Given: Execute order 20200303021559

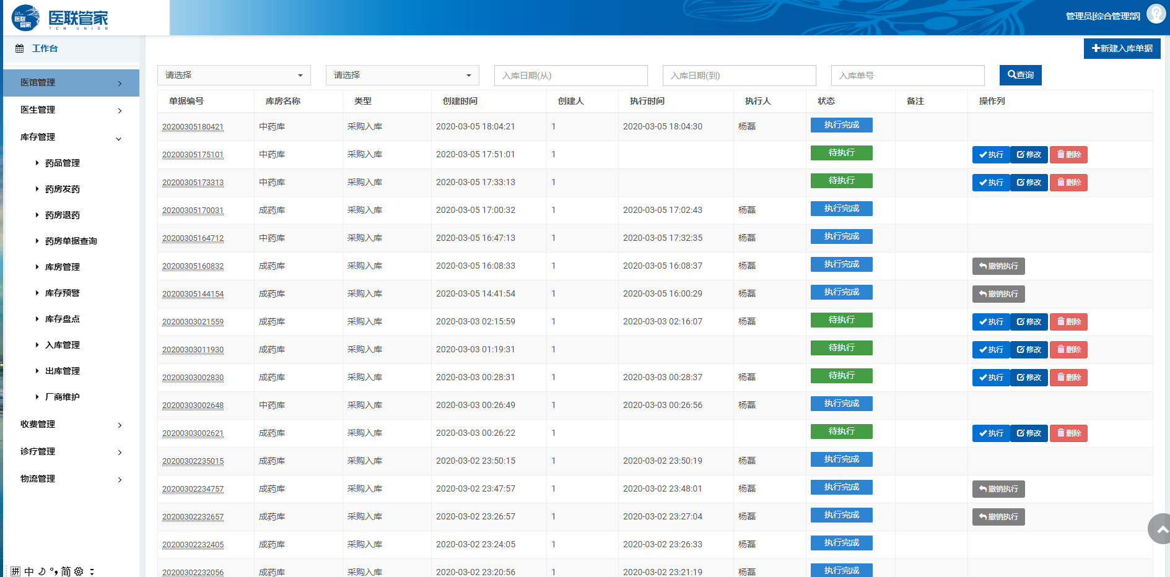Looking at the screenshot, I should [x=991, y=322].
